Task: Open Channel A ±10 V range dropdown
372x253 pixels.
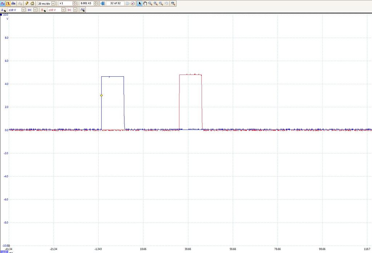Action: coord(23,10)
